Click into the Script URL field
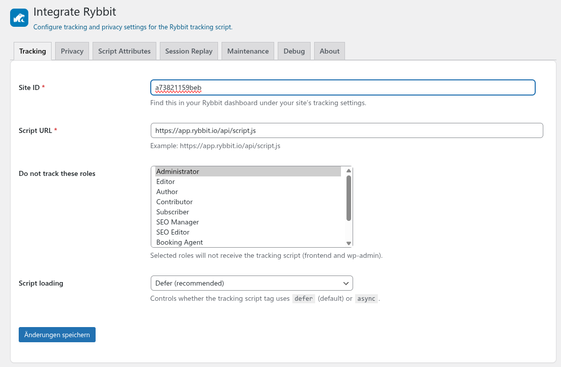561x367 pixels. pyautogui.click(x=347, y=130)
